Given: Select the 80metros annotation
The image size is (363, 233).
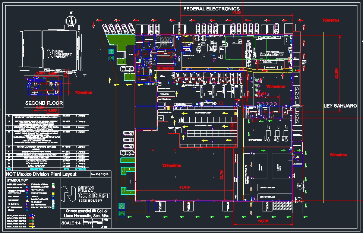Looking at the screenshot, I should (x=338, y=155).
